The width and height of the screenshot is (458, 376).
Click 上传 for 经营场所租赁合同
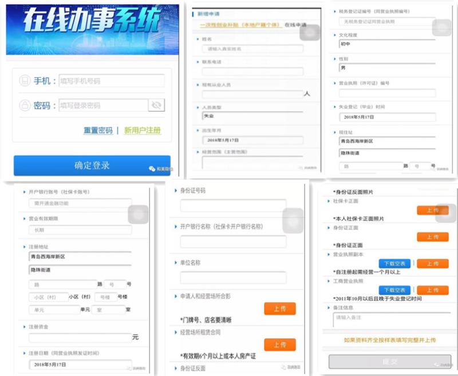click(279, 344)
